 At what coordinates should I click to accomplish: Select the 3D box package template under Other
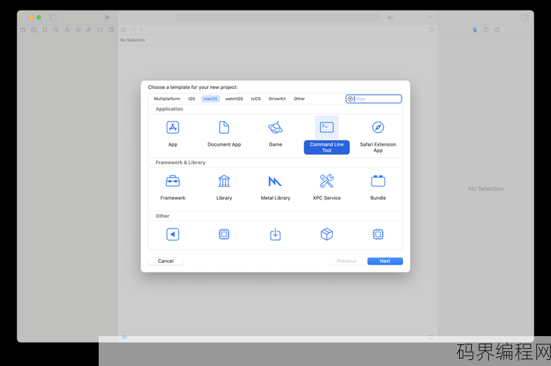click(327, 235)
